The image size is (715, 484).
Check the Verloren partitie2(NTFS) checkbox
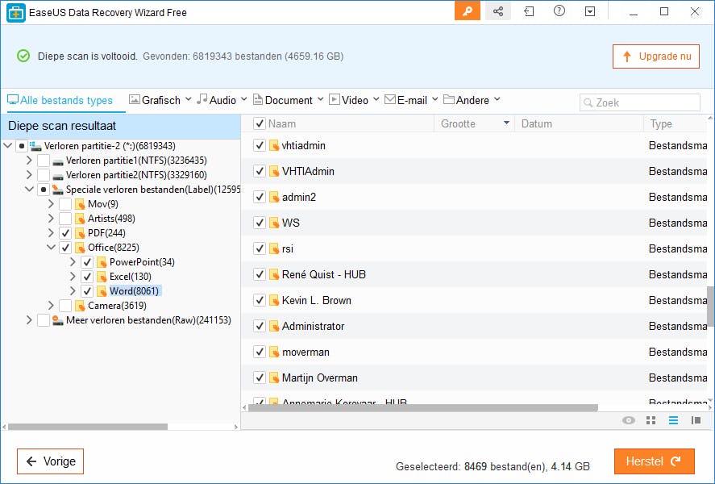(x=44, y=175)
